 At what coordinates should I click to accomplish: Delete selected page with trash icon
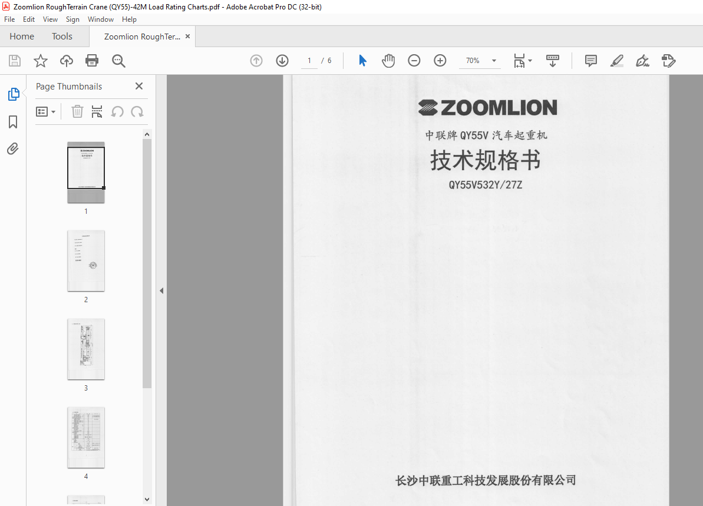pyautogui.click(x=78, y=111)
